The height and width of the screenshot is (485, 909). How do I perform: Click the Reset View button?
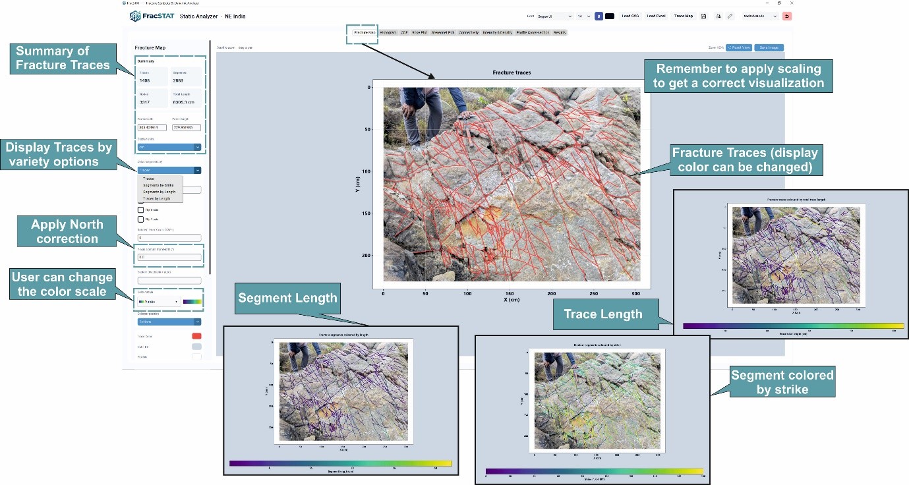point(739,47)
